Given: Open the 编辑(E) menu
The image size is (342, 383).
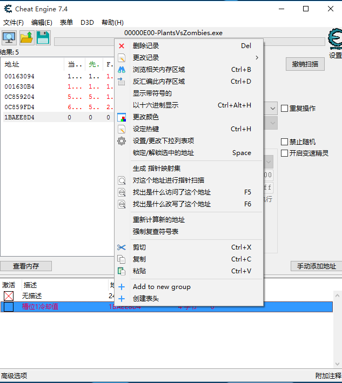Looking at the screenshot, I should 42,23.
